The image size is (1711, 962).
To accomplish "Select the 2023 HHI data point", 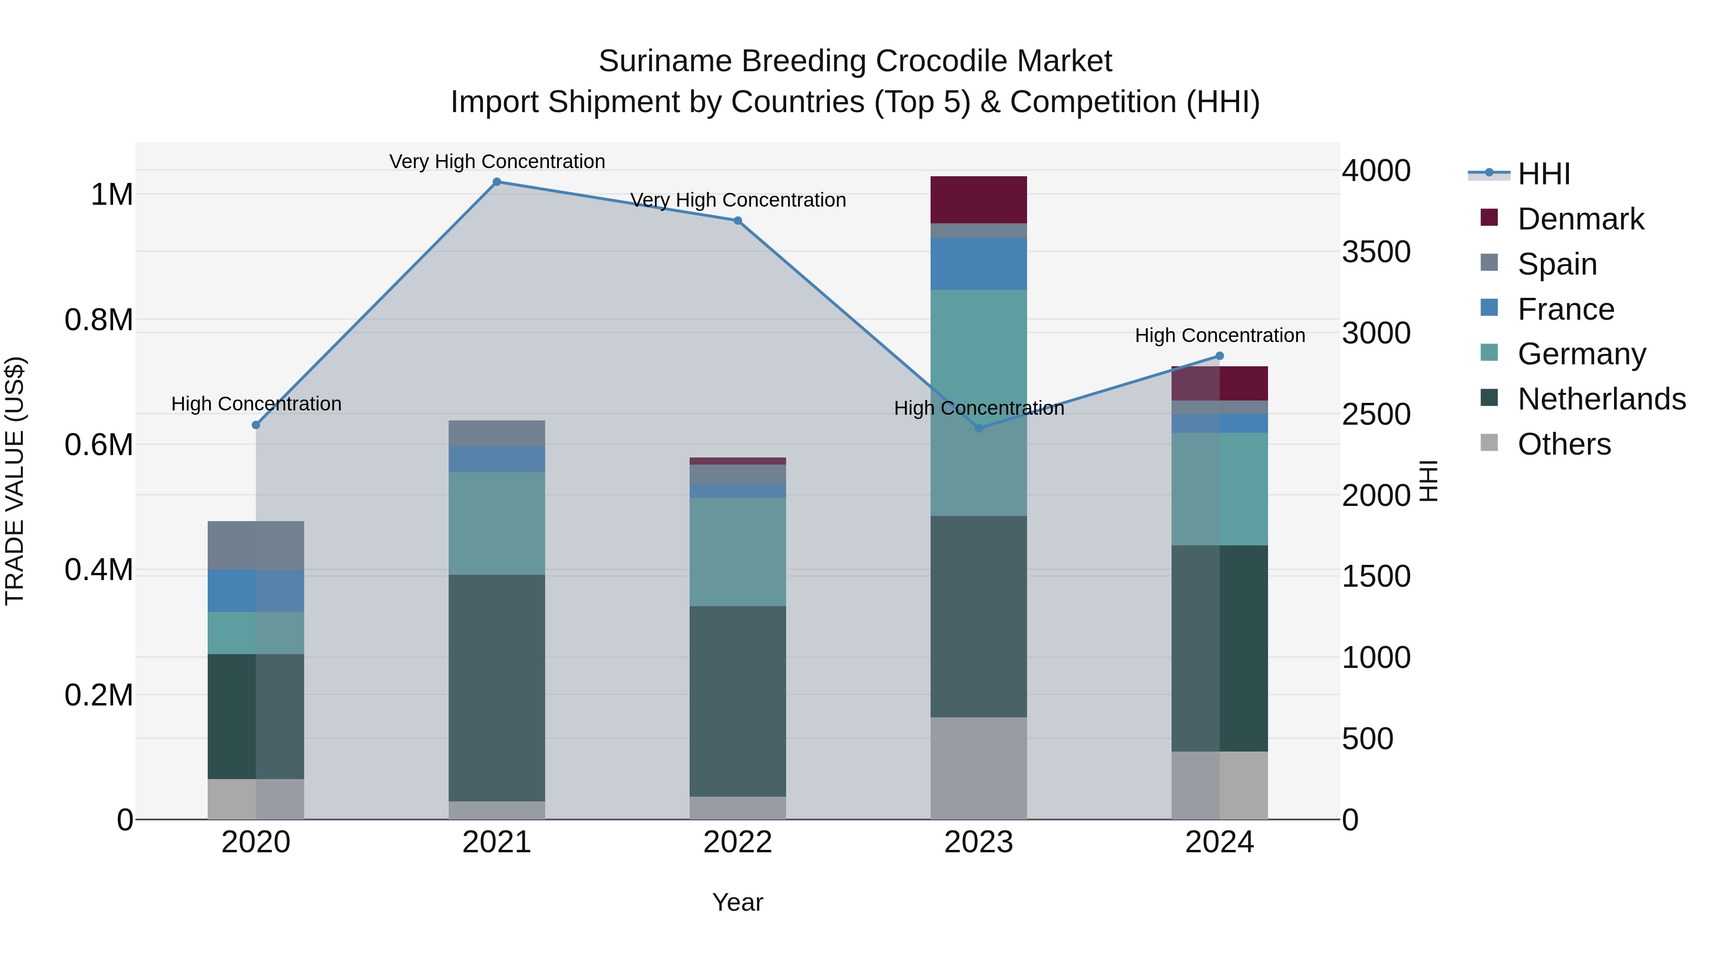I will point(979,428).
